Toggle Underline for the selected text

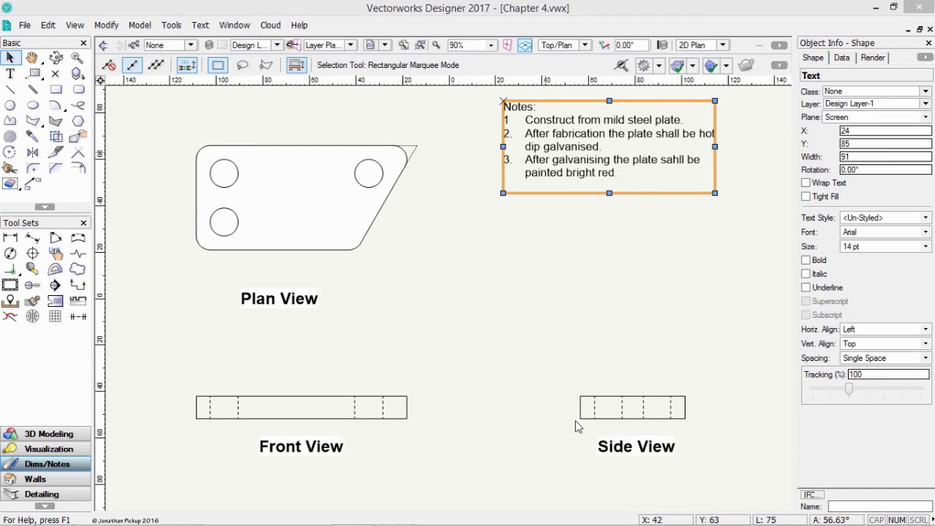(x=806, y=287)
